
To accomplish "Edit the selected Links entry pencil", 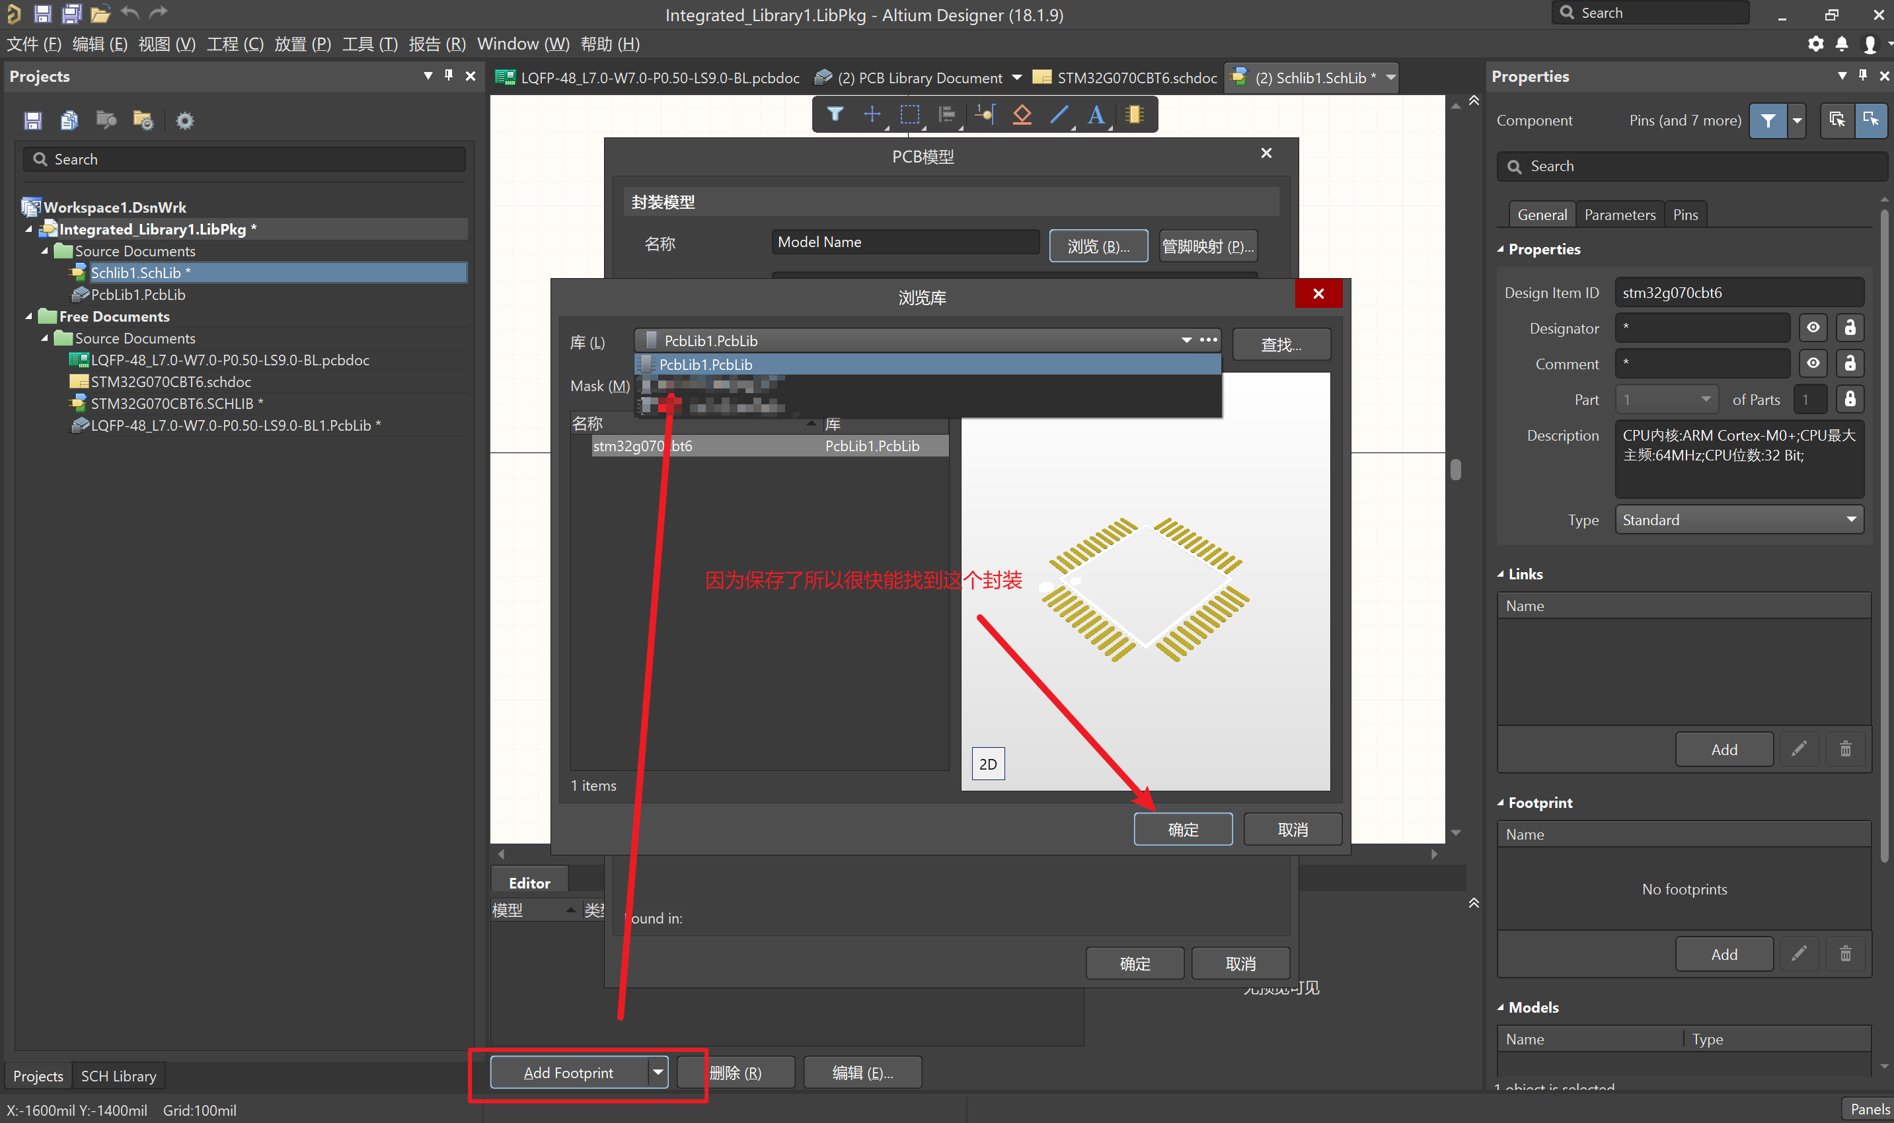I will click(1799, 749).
